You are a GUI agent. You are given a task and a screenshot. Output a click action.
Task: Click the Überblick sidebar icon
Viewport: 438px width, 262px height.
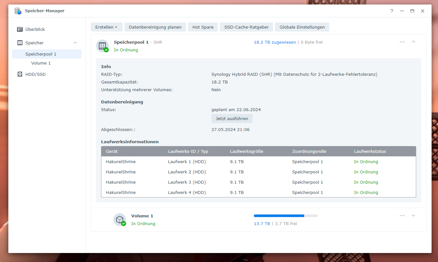[x=20, y=30]
